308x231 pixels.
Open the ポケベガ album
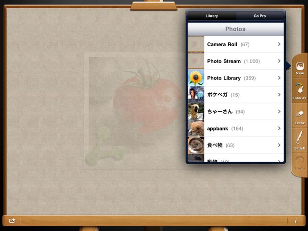tap(235, 95)
